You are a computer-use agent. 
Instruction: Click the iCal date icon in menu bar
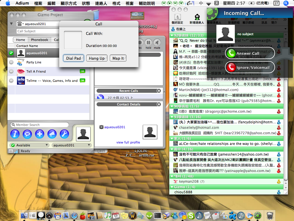(x=276, y=3)
